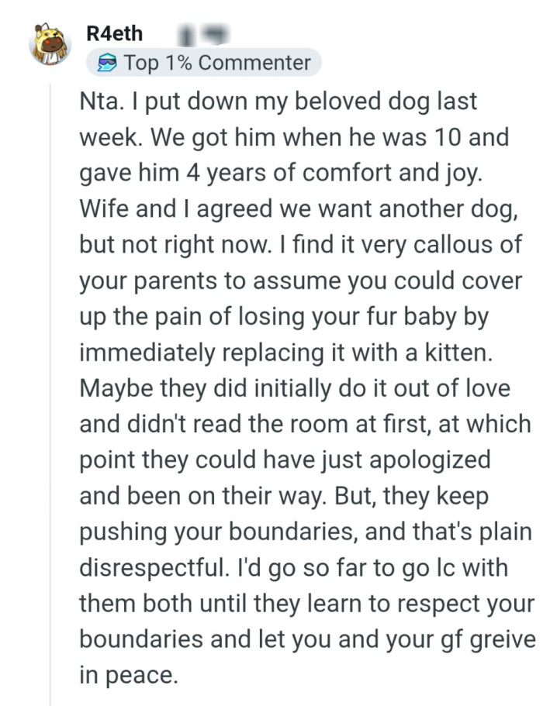Click the Top 1% Commenter badge icon
543x706 pixels.
[x=105, y=64]
